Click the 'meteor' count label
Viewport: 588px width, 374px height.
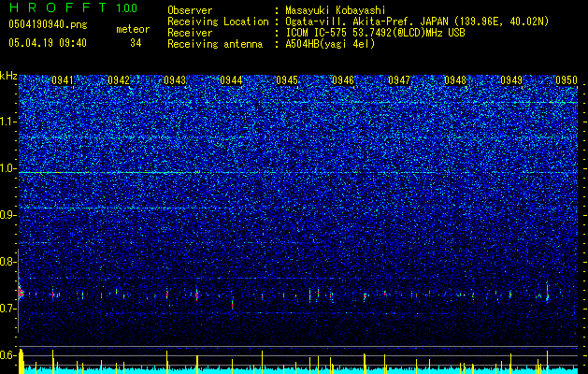(133, 29)
